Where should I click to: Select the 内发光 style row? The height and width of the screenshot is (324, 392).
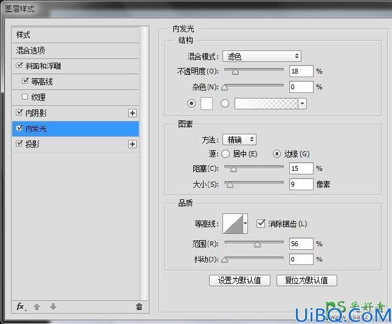pos(75,129)
